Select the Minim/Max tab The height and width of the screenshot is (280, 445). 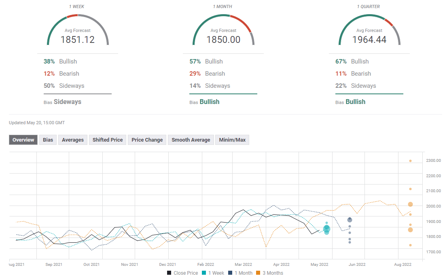232,140
